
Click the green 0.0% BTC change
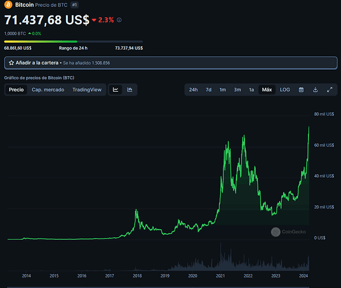(x=35, y=33)
